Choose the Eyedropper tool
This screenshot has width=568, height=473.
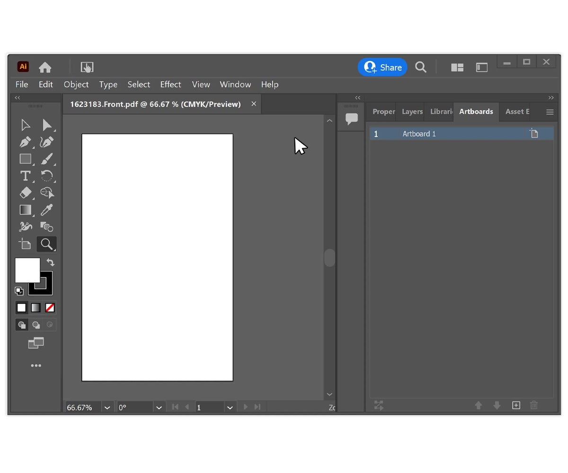point(47,210)
